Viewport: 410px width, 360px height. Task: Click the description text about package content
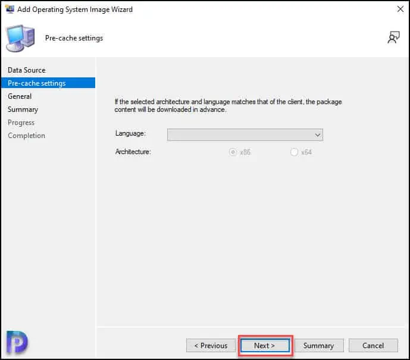coord(228,106)
